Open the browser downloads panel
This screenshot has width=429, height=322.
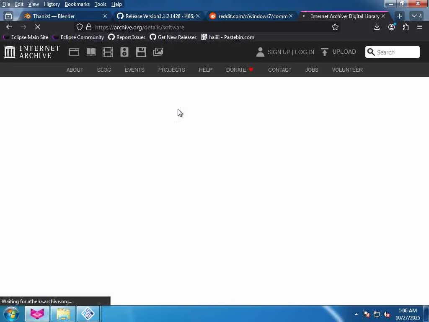click(x=377, y=27)
